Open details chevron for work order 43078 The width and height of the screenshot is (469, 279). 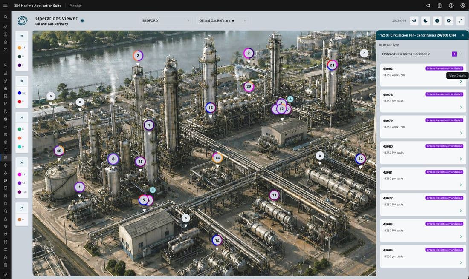coord(461,107)
